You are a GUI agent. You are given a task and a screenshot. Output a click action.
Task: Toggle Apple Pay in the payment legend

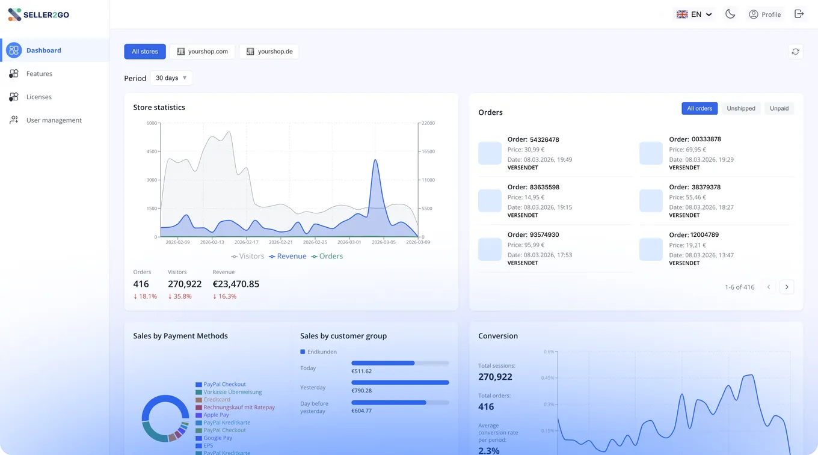coord(212,415)
